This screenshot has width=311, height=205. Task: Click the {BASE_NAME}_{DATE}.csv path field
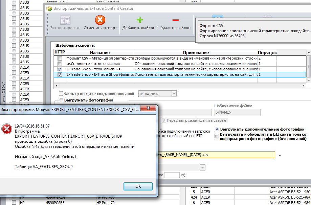[216, 155]
